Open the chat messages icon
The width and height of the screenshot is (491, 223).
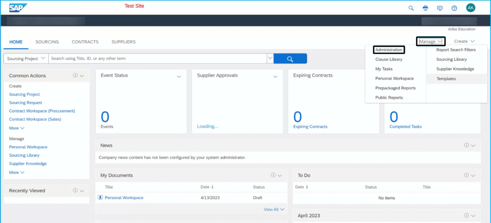coord(440,8)
